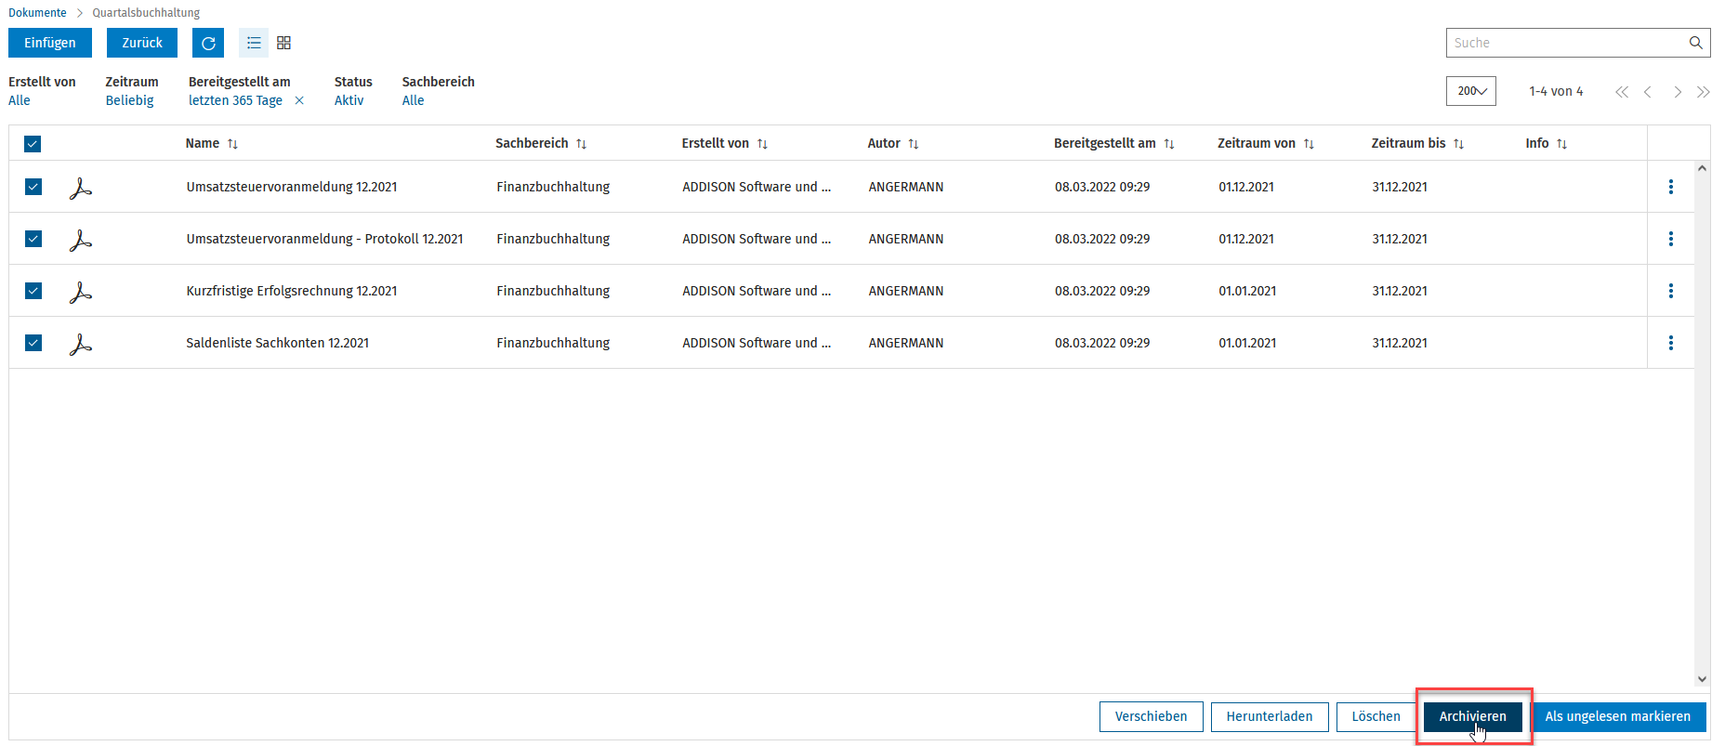The height and width of the screenshot is (746, 1725).
Task: Go to the last page
Action: tap(1704, 92)
